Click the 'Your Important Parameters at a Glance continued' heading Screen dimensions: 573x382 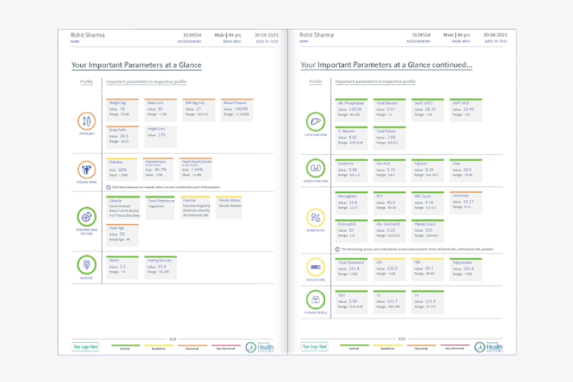[x=386, y=65]
